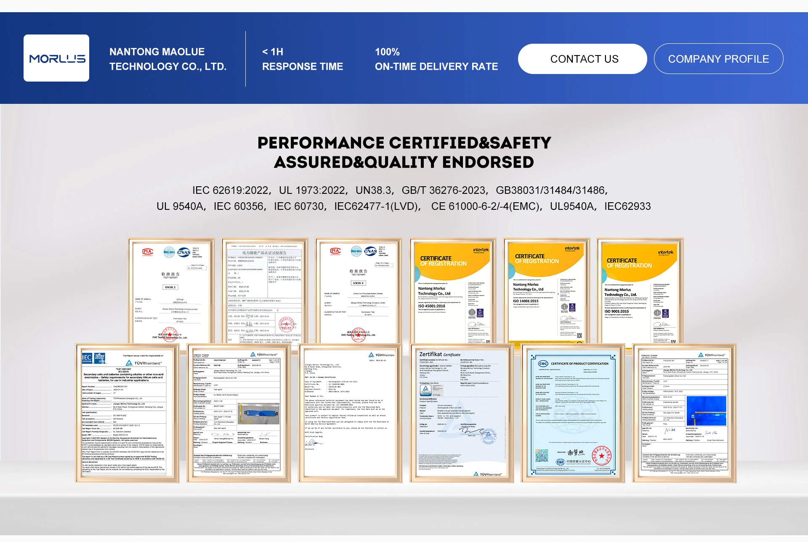
Task: Open the ISO 14001:2015 Intertek certificate
Action: pyautogui.click(x=547, y=290)
